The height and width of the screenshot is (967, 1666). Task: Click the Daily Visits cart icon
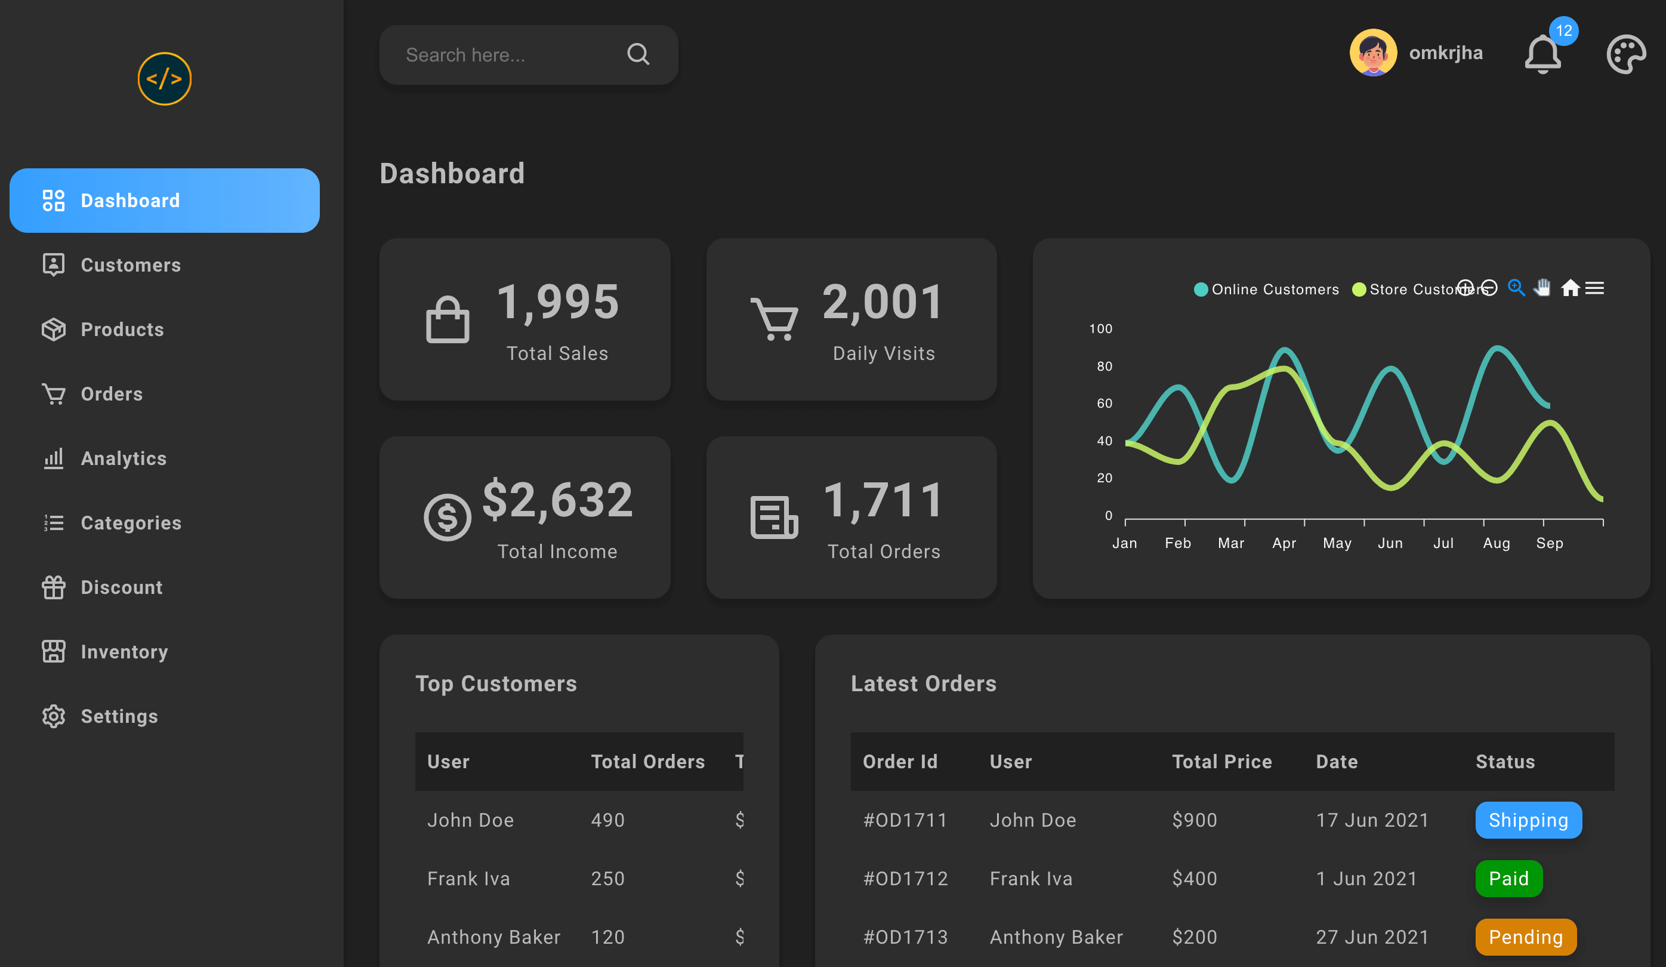(774, 319)
